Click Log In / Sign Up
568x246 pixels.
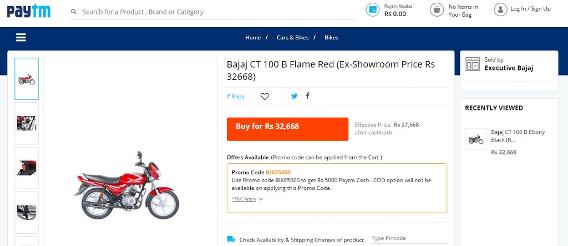530,9
